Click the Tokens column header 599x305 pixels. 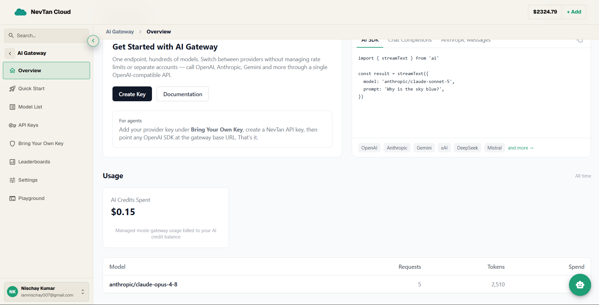click(x=496, y=267)
